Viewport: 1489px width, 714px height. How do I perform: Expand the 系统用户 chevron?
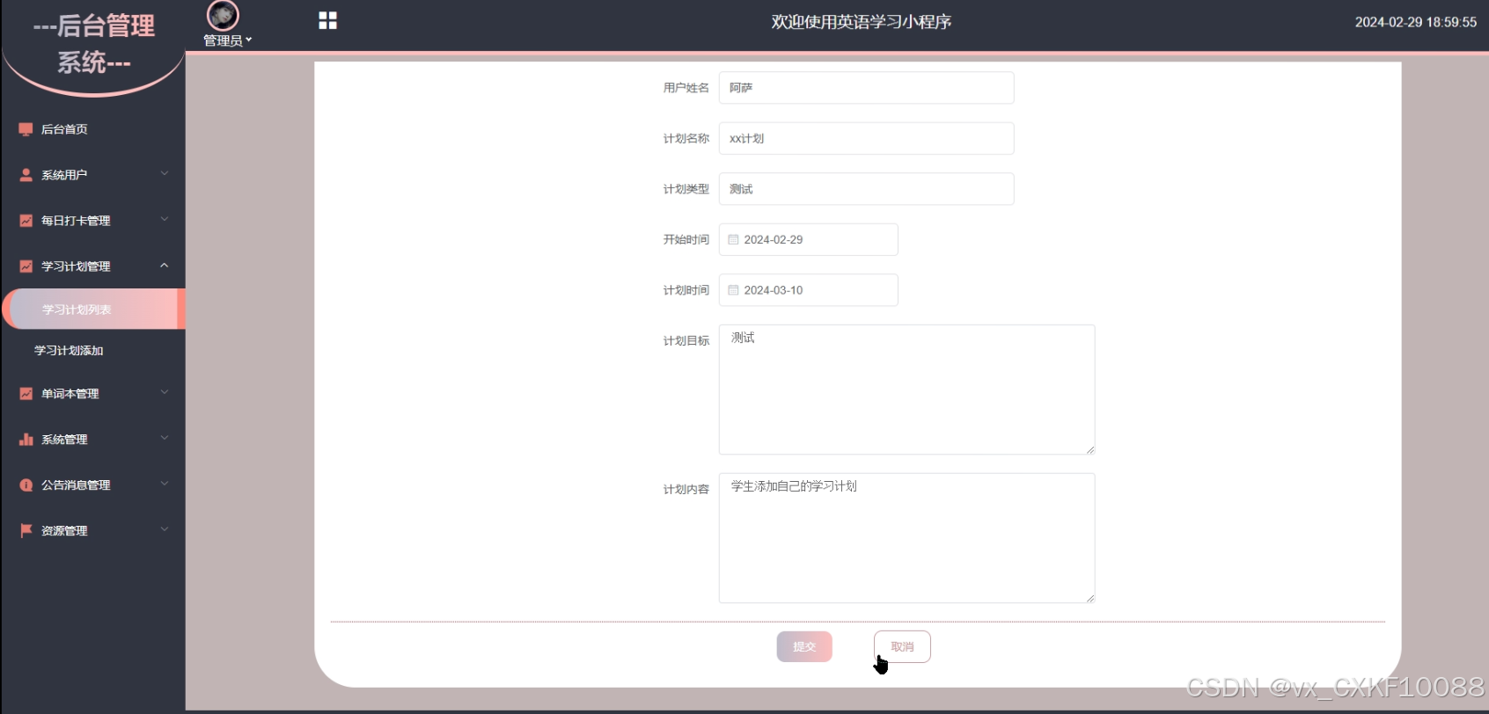point(165,174)
